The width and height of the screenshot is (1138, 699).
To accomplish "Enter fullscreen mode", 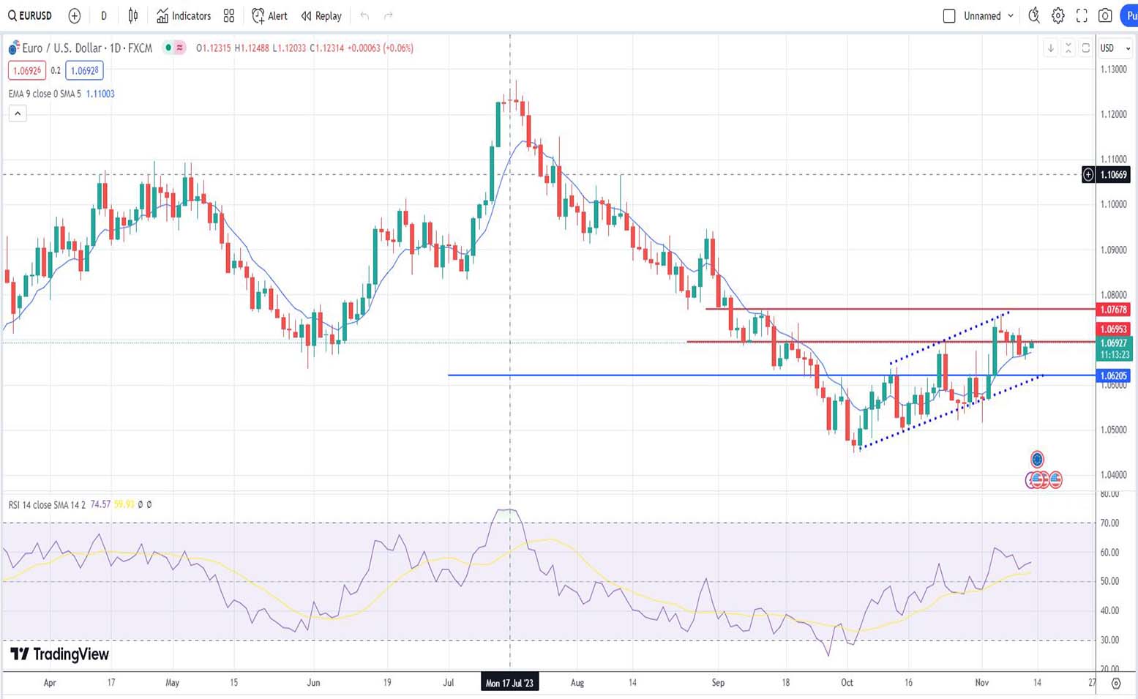I will (1082, 15).
